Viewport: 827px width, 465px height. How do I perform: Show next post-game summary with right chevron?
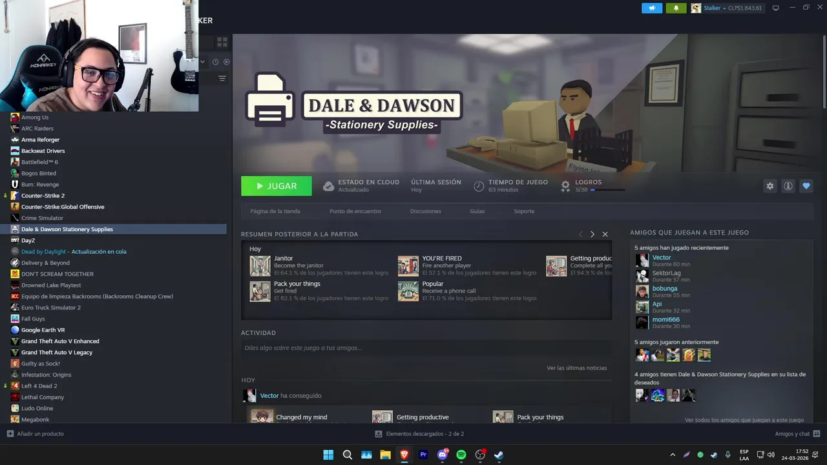[592, 234]
